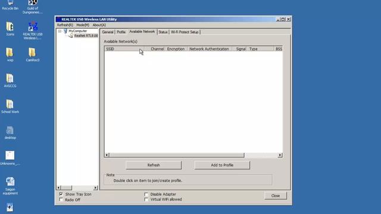Select the Available Network tab
Viewport: 381px width, 214px height.
tap(142, 32)
